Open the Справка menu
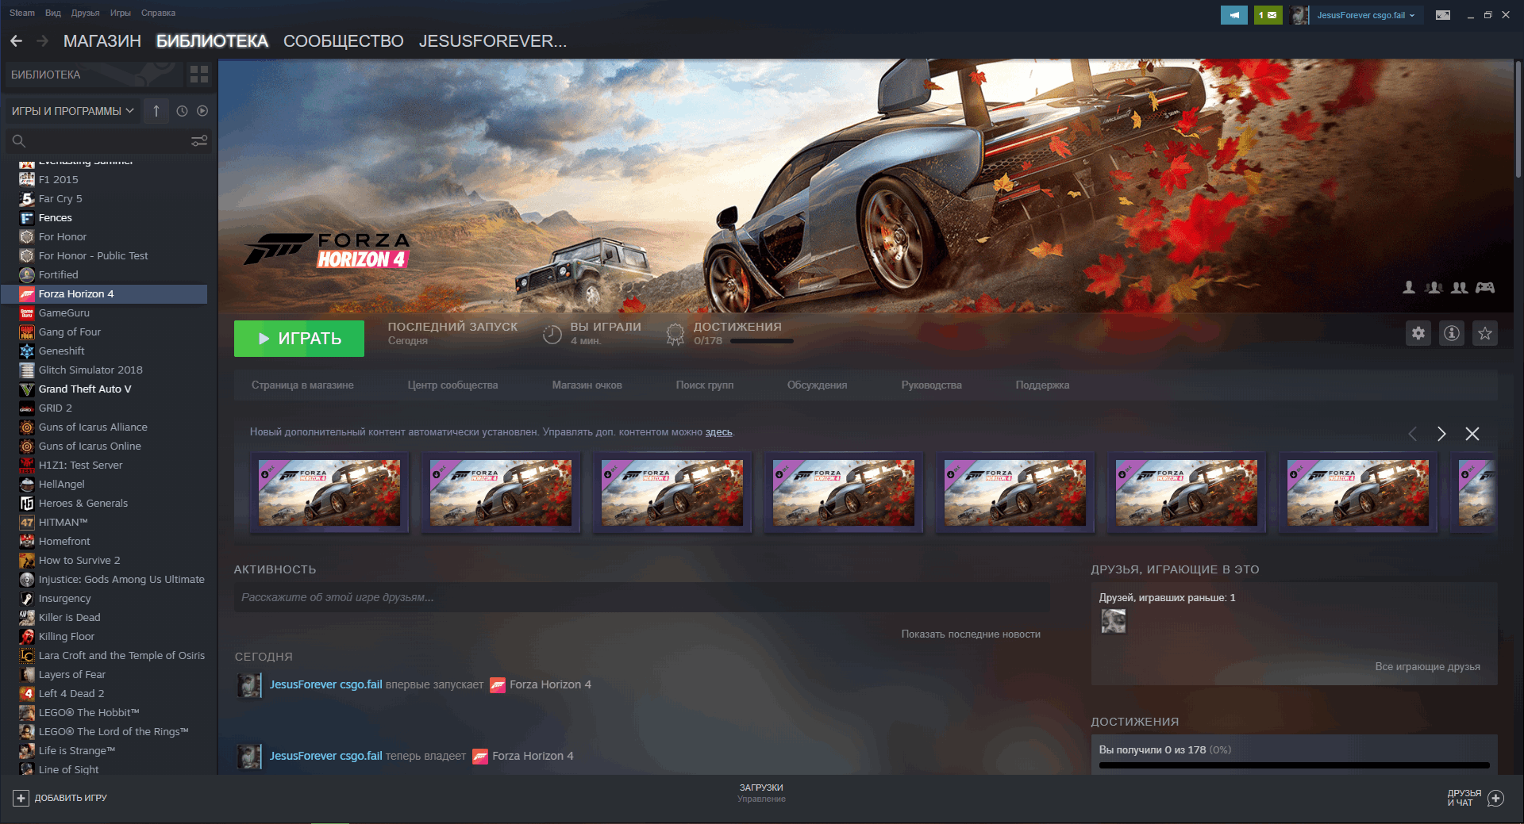 coord(158,13)
